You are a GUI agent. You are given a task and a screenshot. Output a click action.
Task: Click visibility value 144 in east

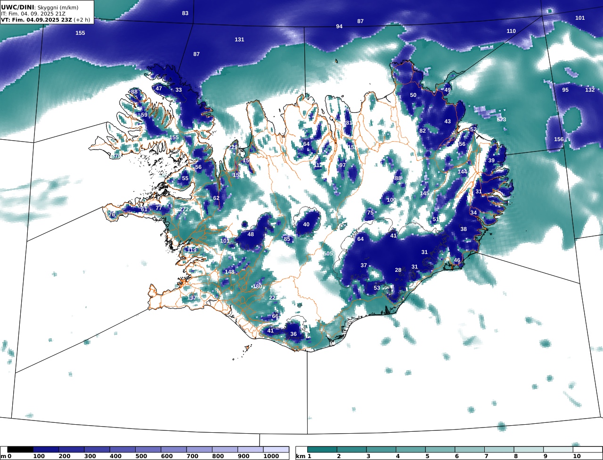(x=462, y=172)
